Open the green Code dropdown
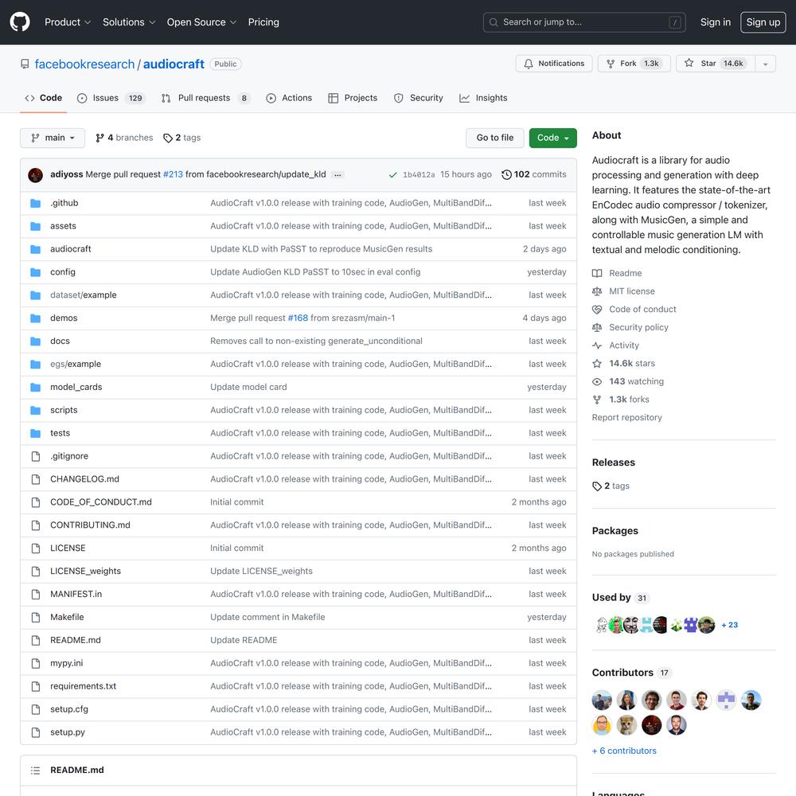This screenshot has width=796, height=796. (x=553, y=138)
